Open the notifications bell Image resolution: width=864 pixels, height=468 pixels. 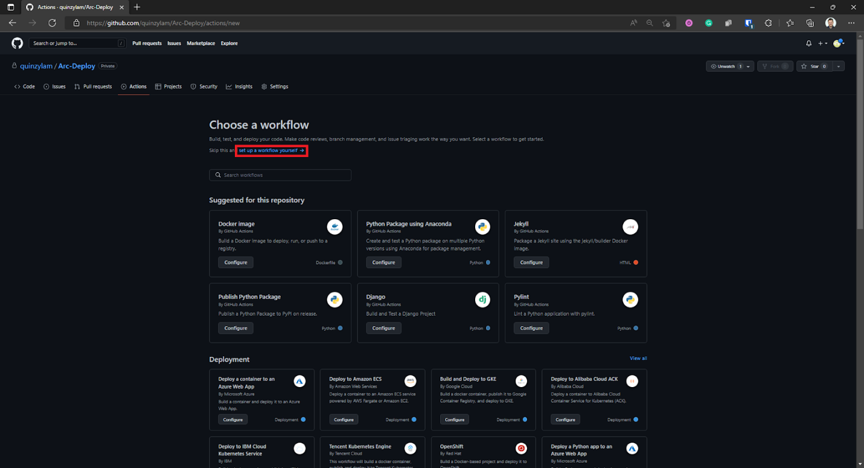[808, 43]
